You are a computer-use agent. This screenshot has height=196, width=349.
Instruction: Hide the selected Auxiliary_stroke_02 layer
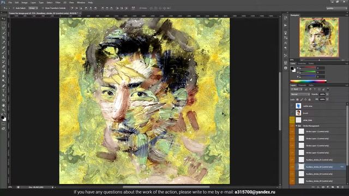pos(292,167)
